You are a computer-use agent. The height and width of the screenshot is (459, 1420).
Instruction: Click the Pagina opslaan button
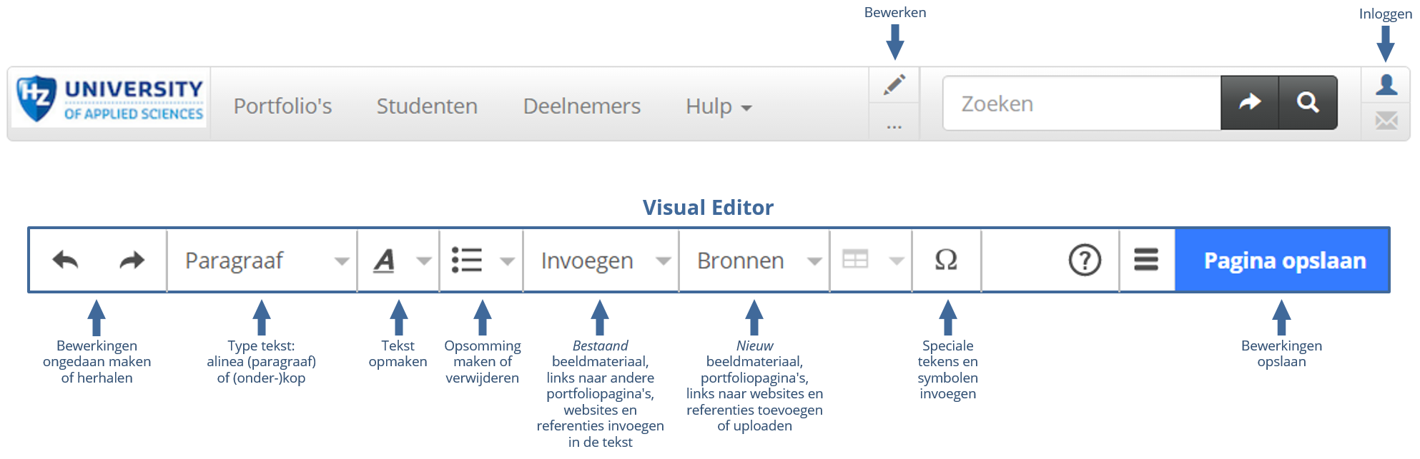pos(1283,261)
